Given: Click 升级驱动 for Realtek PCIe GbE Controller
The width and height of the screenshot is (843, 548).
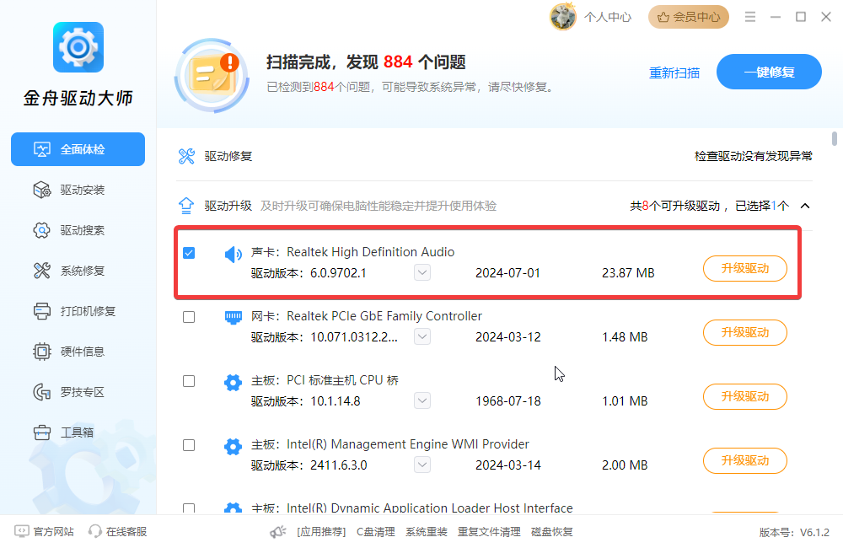Looking at the screenshot, I should pyautogui.click(x=744, y=332).
